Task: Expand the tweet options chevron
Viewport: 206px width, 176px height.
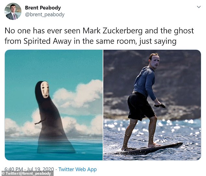Action: coord(199,7)
